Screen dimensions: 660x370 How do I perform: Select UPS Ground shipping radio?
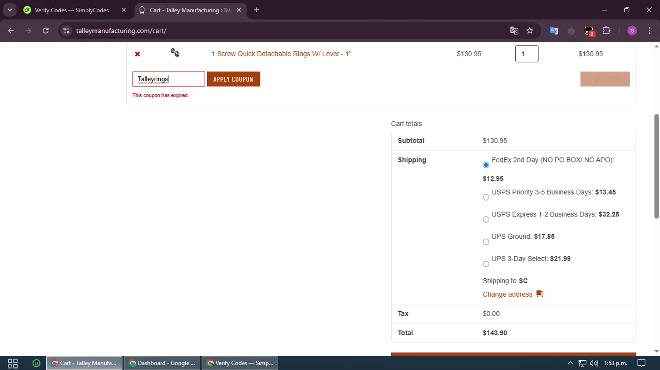(486, 242)
